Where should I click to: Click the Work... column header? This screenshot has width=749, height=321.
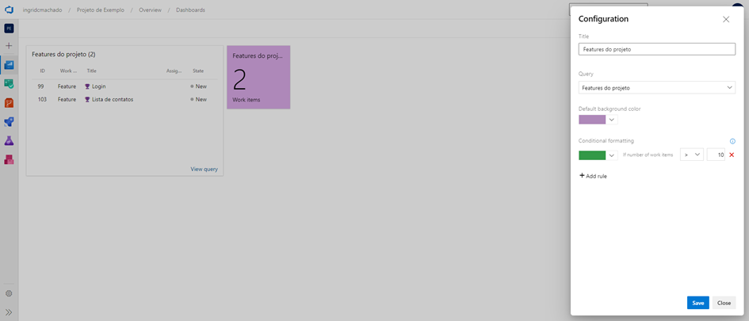[x=68, y=71]
